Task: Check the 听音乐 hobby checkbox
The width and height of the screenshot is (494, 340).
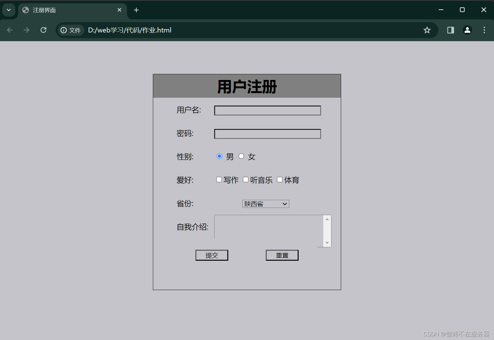Action: [246, 180]
